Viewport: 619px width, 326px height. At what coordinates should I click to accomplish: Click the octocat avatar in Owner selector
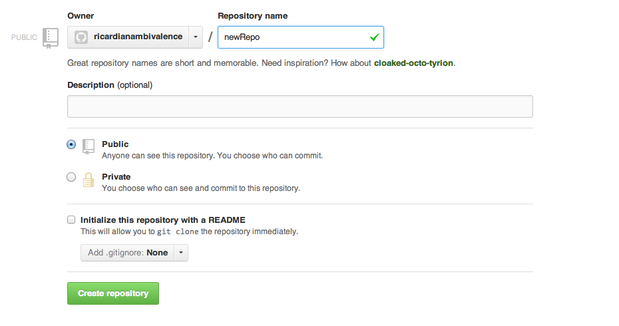[x=81, y=37]
